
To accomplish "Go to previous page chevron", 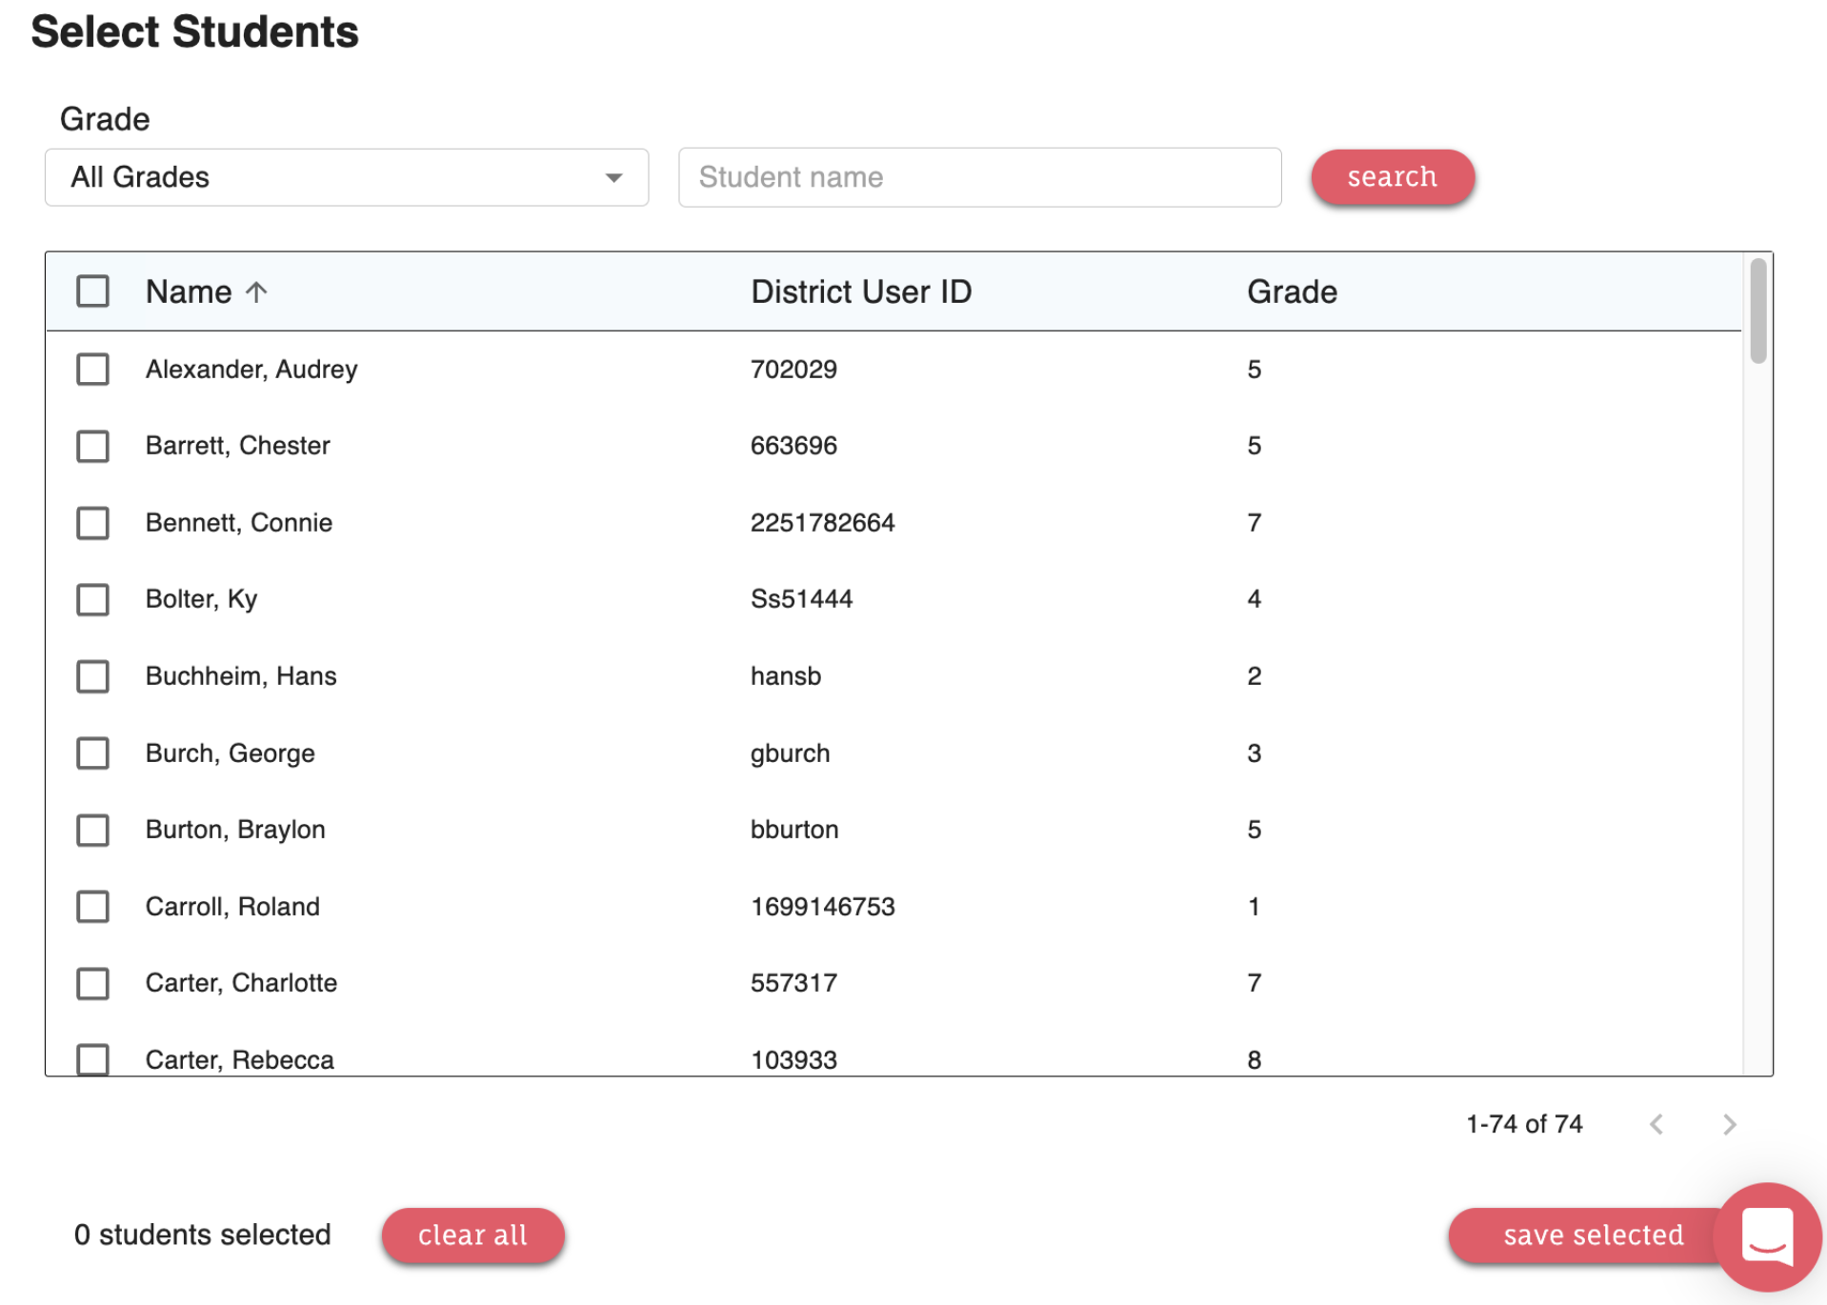I will pyautogui.click(x=1656, y=1125).
